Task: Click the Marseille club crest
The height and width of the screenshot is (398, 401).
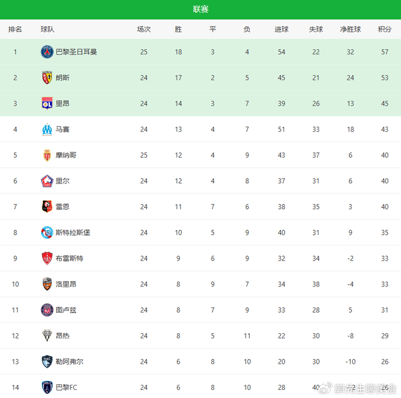Action: [47, 129]
